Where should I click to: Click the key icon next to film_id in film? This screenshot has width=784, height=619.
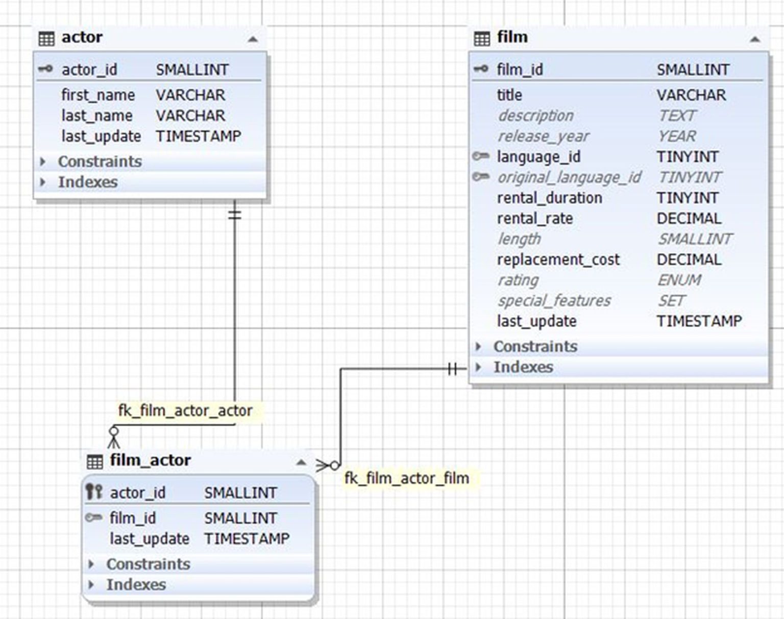click(x=480, y=69)
